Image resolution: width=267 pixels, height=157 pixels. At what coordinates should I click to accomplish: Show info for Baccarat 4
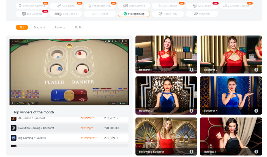coord(256,111)
